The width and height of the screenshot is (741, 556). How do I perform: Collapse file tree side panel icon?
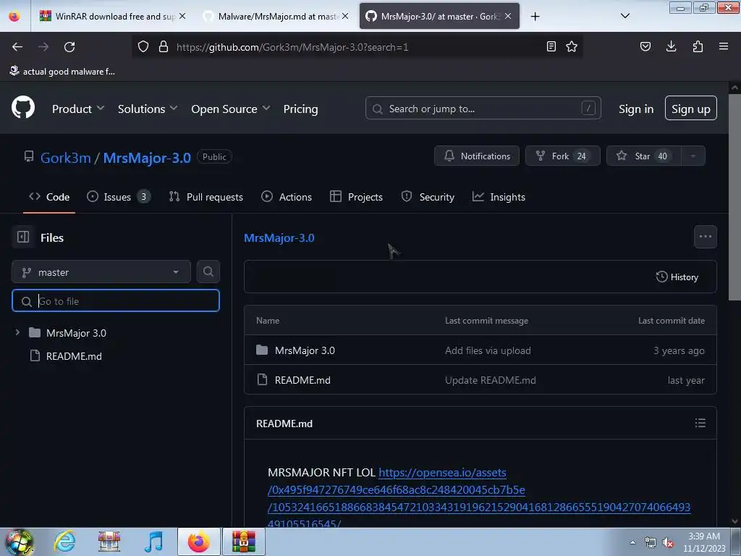[23, 237]
